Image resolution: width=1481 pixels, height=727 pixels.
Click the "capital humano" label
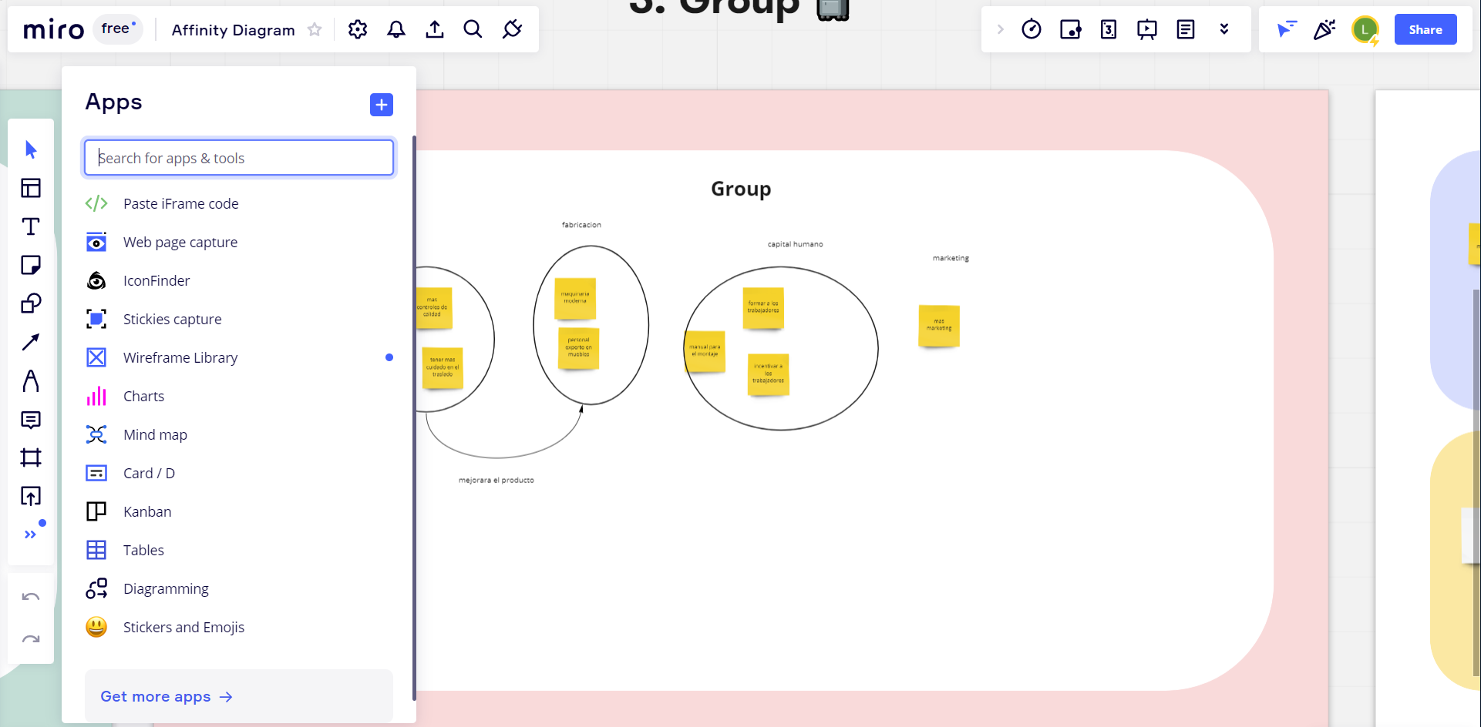tap(795, 244)
